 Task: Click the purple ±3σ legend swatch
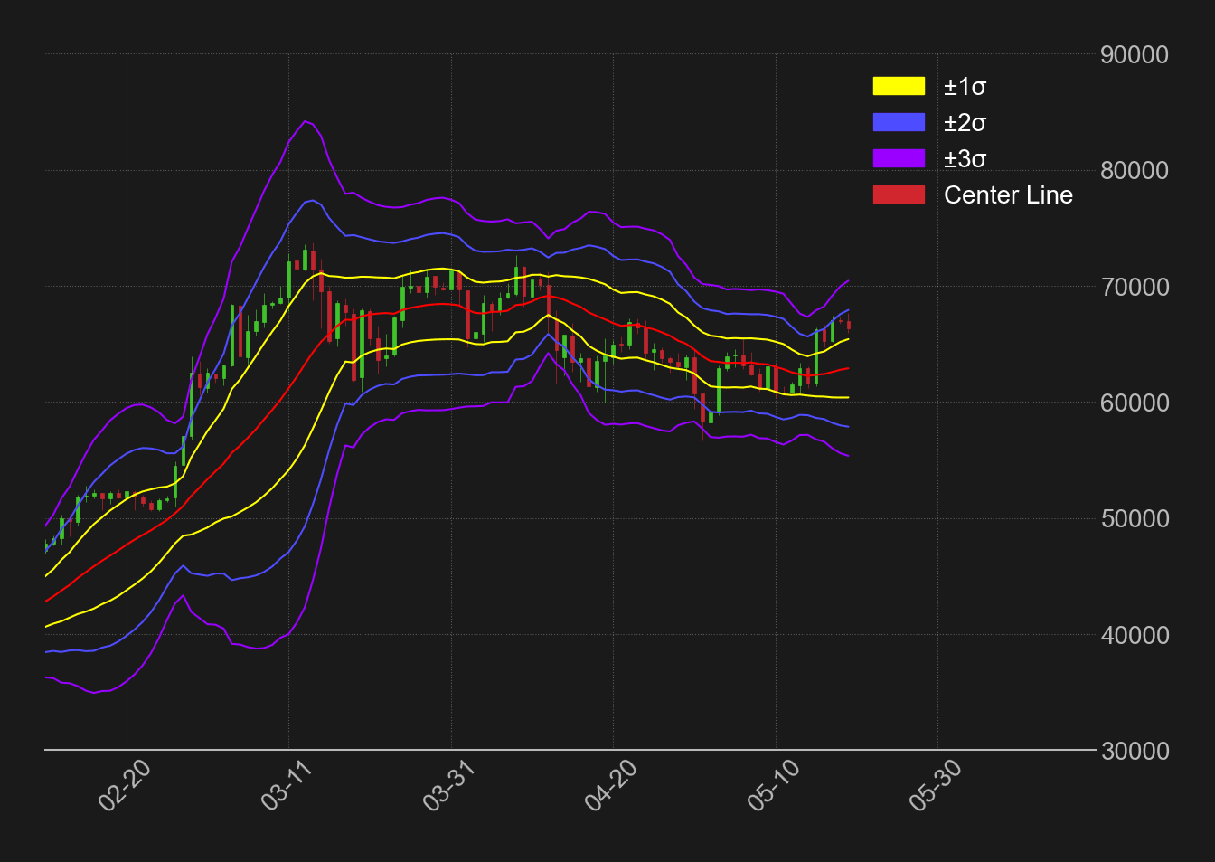pyautogui.click(x=899, y=159)
